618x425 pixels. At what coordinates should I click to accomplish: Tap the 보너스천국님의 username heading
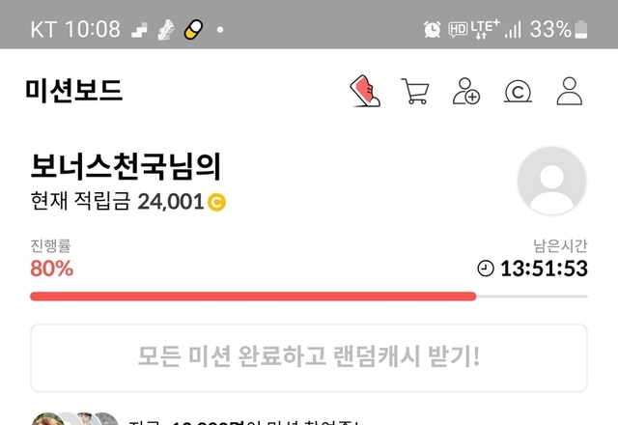click(x=126, y=166)
